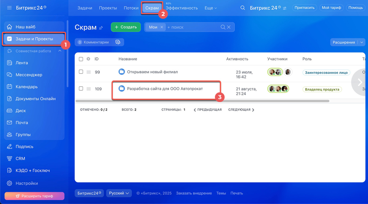Click the Расширить тариф button

tap(34, 196)
